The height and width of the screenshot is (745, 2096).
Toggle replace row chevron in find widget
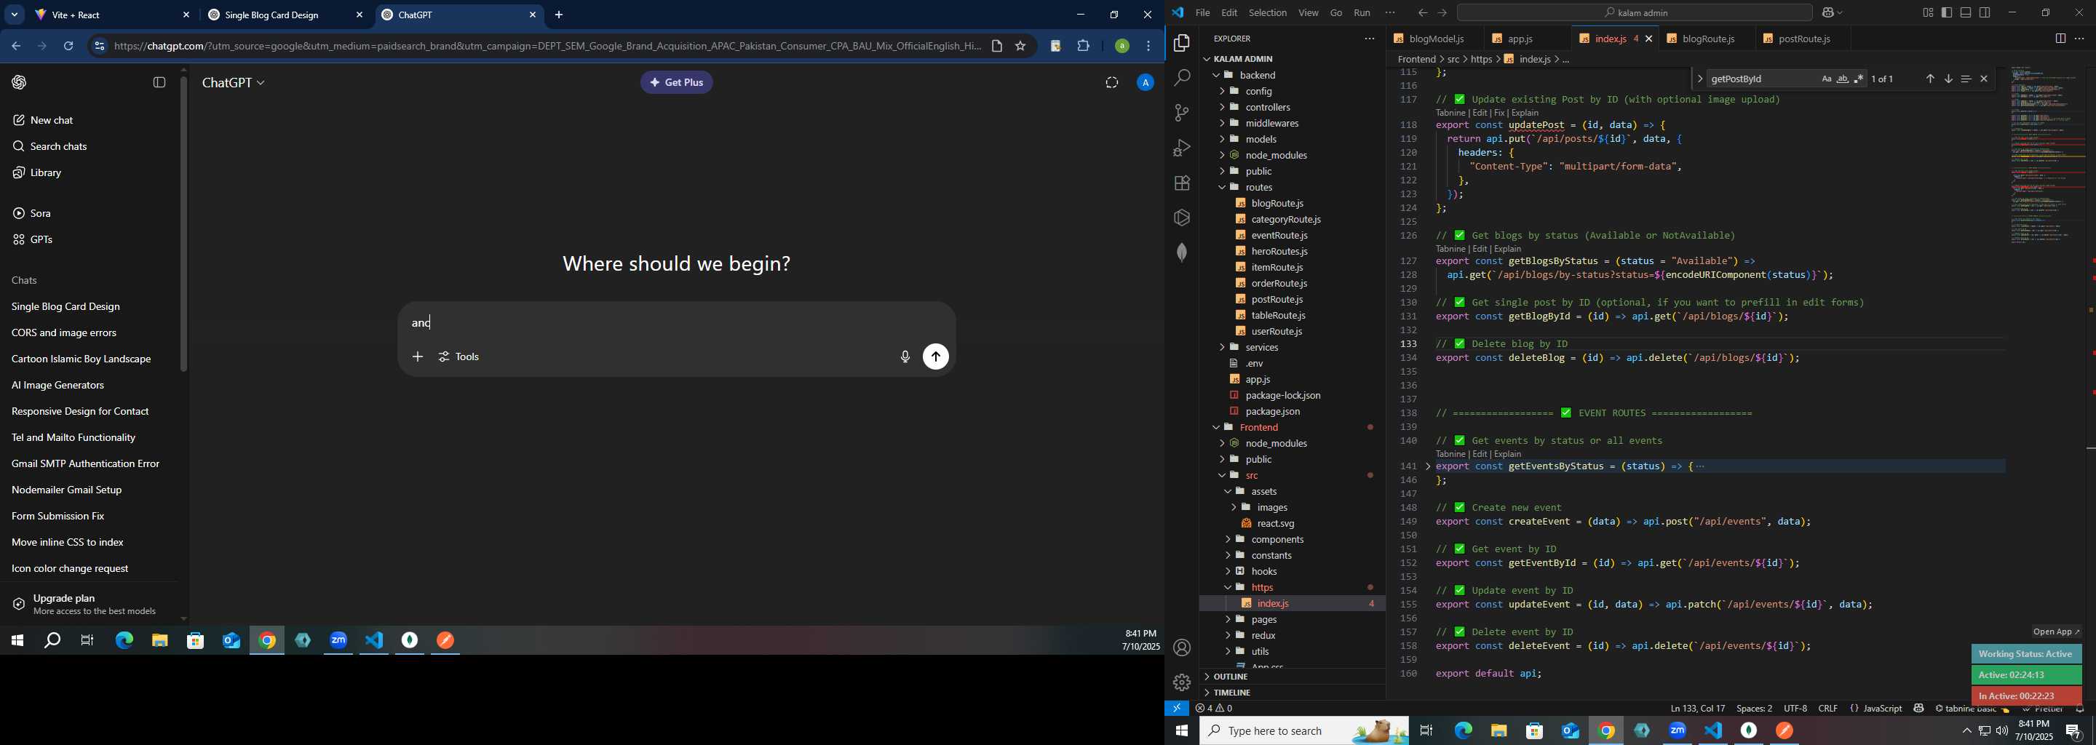coord(1700,79)
